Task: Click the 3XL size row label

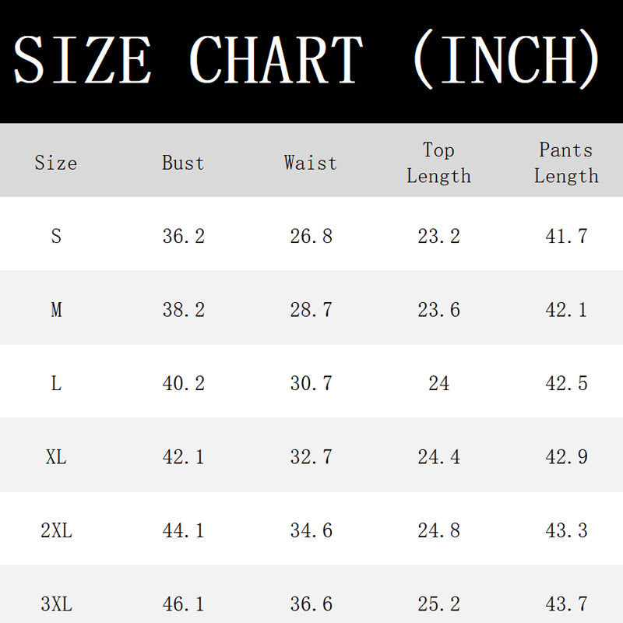Action: (x=56, y=604)
